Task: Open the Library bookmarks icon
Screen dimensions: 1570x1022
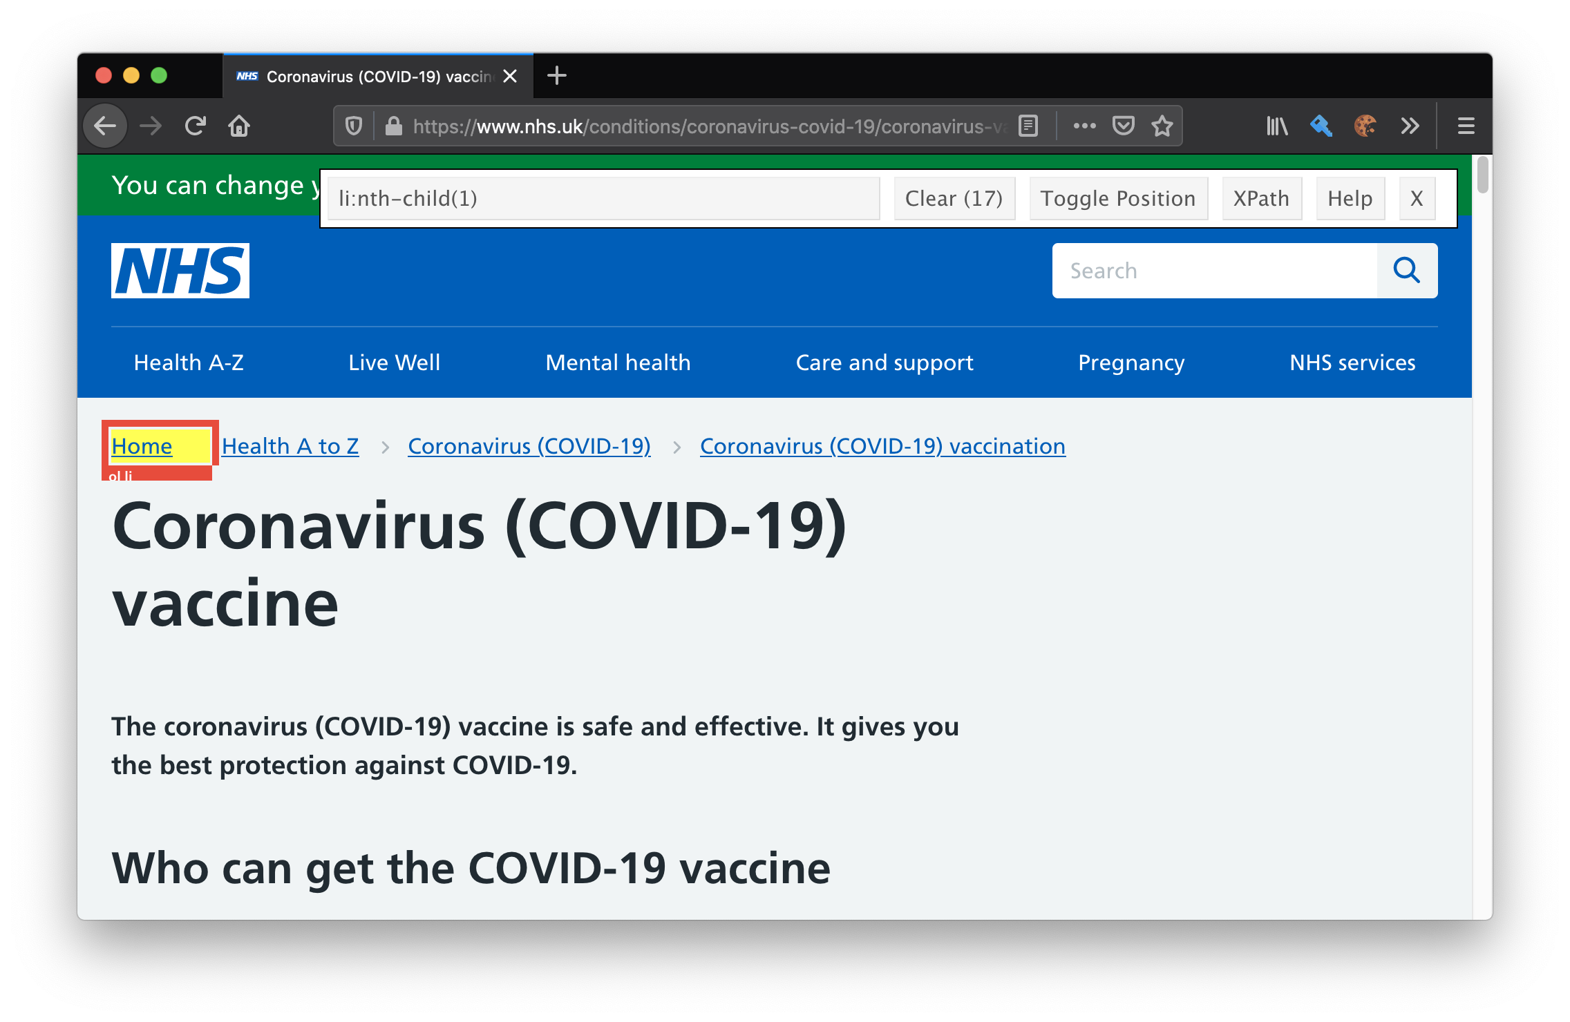Action: pos(1277,126)
